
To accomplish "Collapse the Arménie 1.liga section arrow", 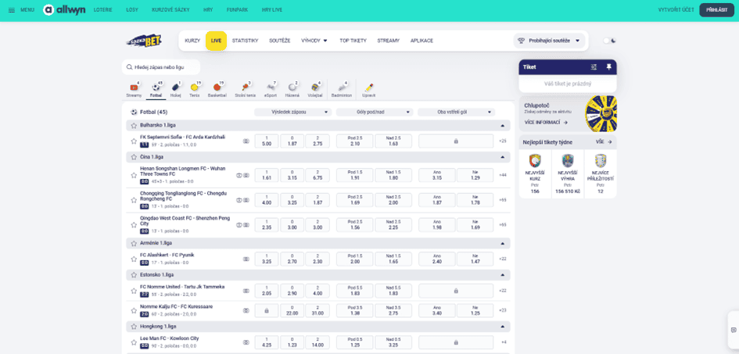I will point(502,243).
